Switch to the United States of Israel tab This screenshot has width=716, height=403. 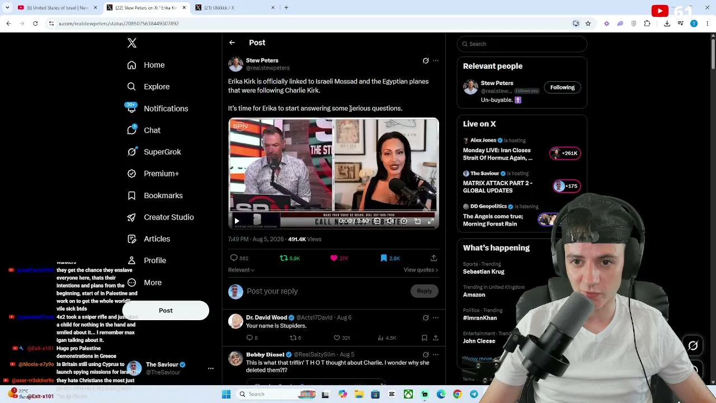pos(58,8)
